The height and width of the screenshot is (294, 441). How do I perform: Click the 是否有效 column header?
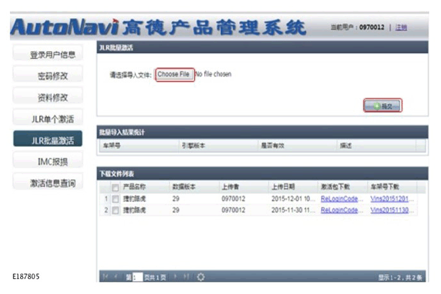coord(297,146)
